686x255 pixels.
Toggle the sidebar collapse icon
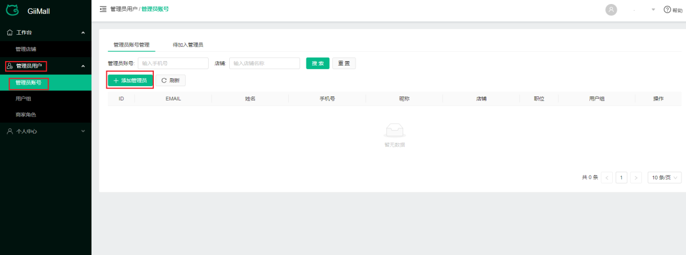[103, 9]
